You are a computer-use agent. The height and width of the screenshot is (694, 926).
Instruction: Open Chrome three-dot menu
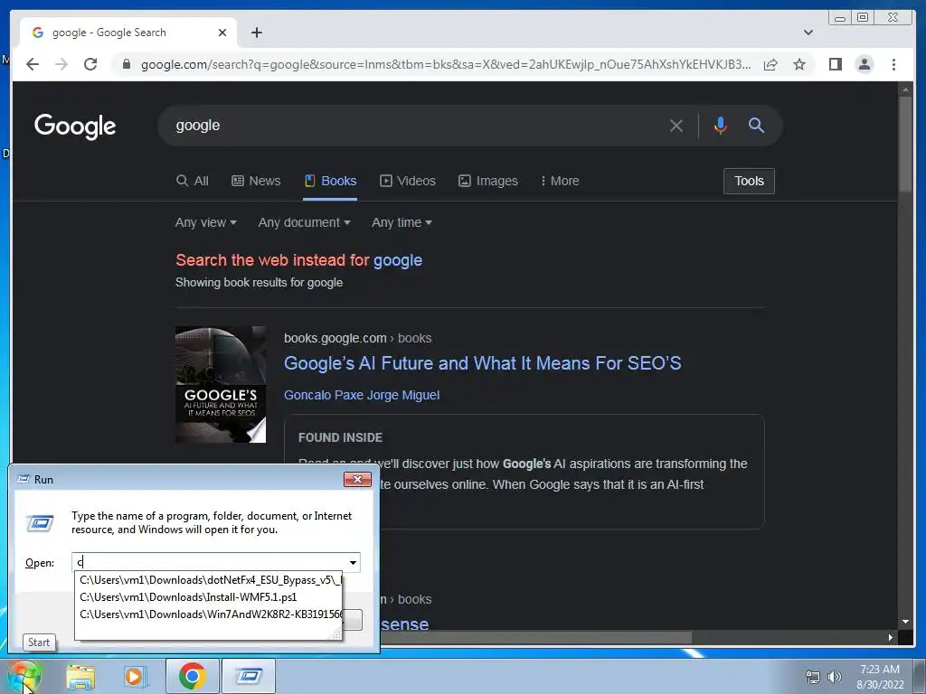893,64
